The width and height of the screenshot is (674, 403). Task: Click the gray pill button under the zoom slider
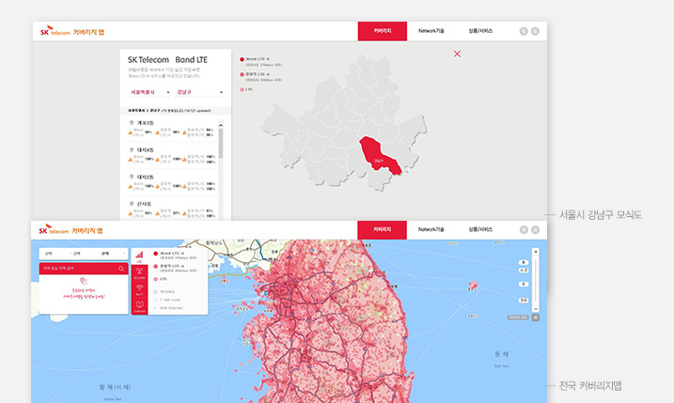pos(518,318)
